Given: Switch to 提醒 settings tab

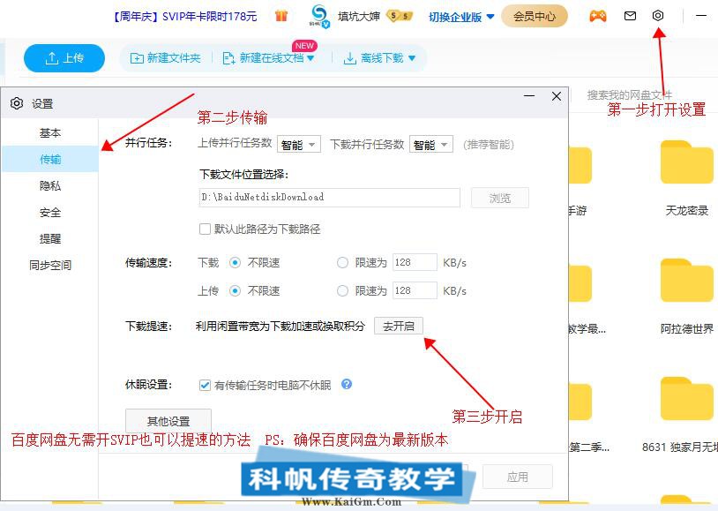Looking at the screenshot, I should click(50, 238).
